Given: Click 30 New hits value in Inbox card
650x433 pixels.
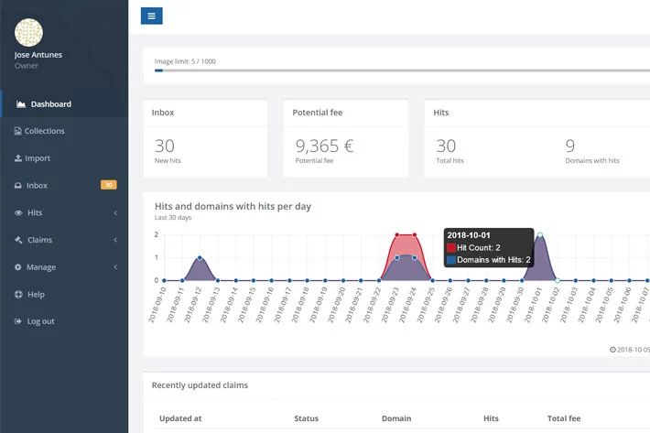Looking at the screenshot, I should [x=165, y=146].
